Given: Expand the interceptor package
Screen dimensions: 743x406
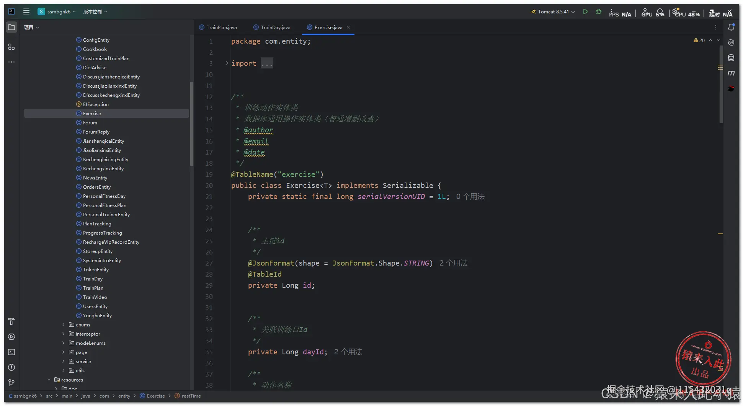Looking at the screenshot, I should (x=64, y=334).
